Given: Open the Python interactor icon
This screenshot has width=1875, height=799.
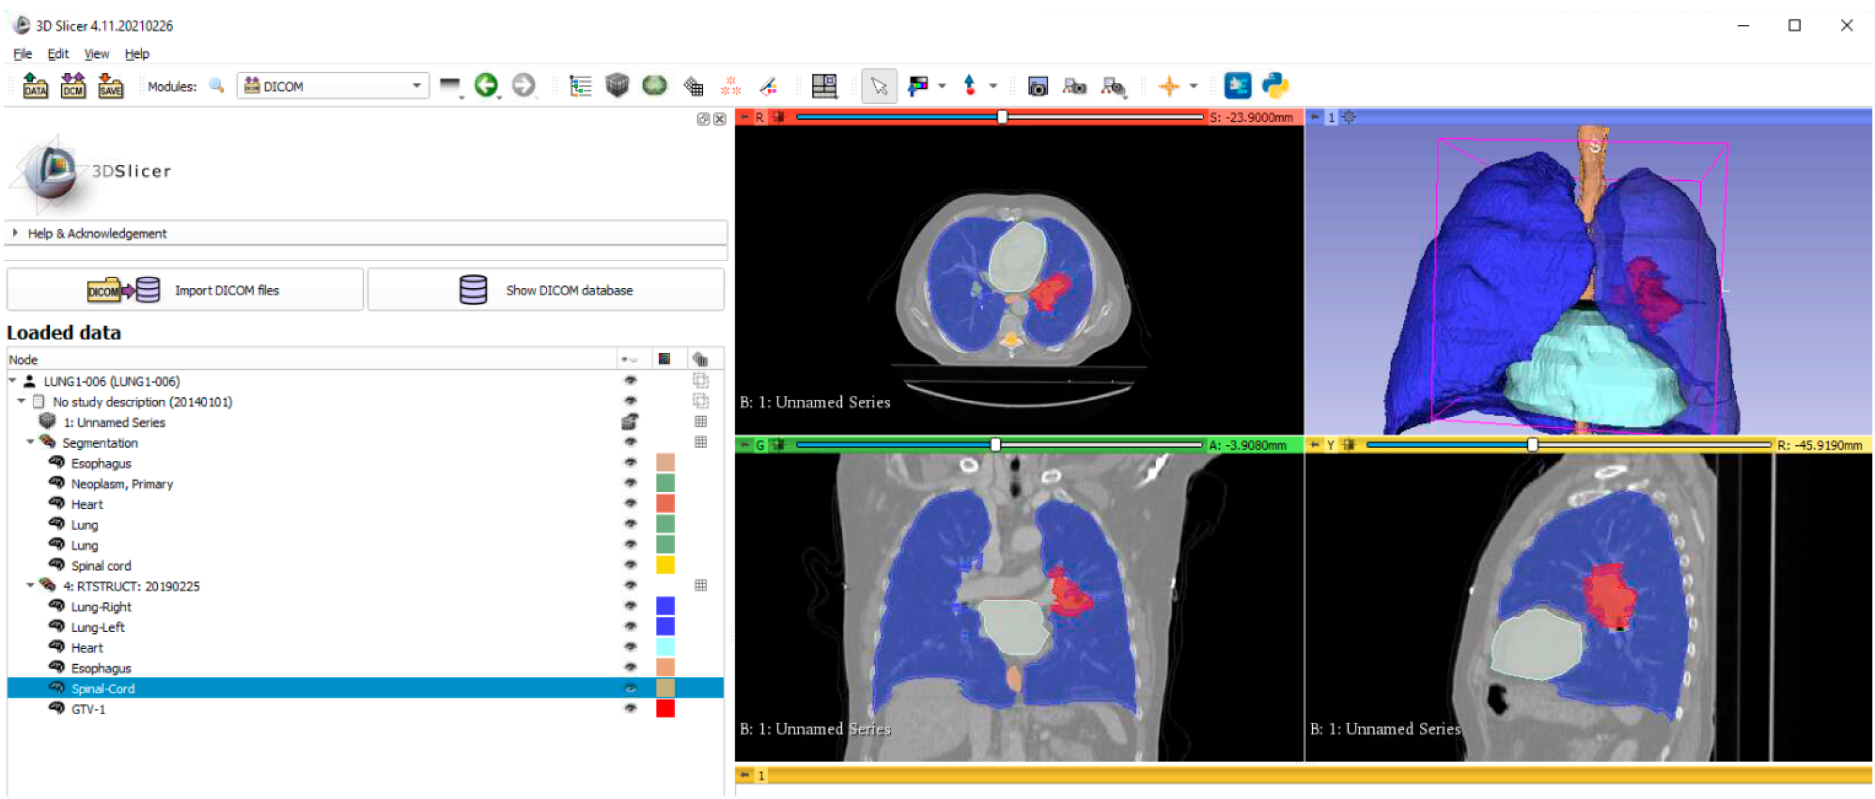Looking at the screenshot, I should click(x=1275, y=86).
